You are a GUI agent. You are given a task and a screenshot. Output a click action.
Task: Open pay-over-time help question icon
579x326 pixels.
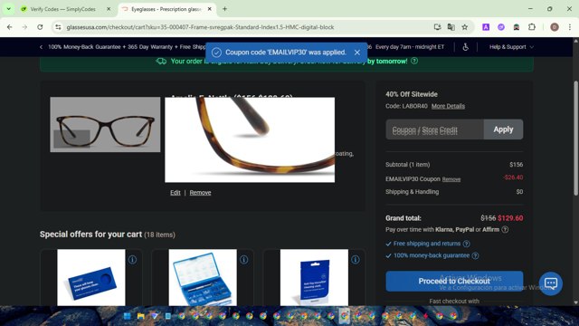505,229
